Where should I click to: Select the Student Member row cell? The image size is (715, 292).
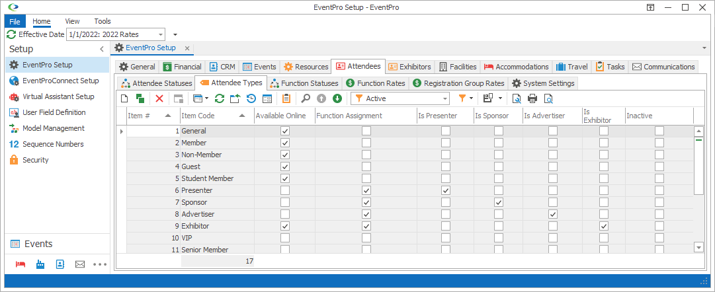[x=217, y=178]
